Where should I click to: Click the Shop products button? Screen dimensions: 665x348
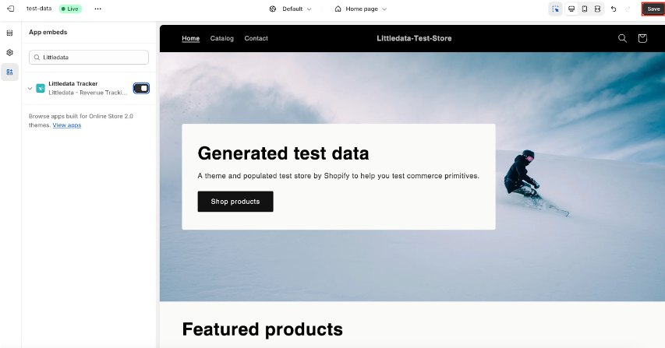(235, 202)
